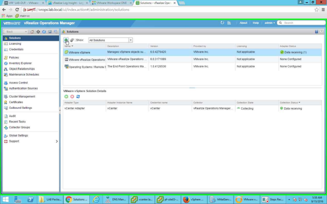Screen dimensions: 327x204
Task: Bookmark page with star icon
Action: pyautogui.click(x=317, y=10)
